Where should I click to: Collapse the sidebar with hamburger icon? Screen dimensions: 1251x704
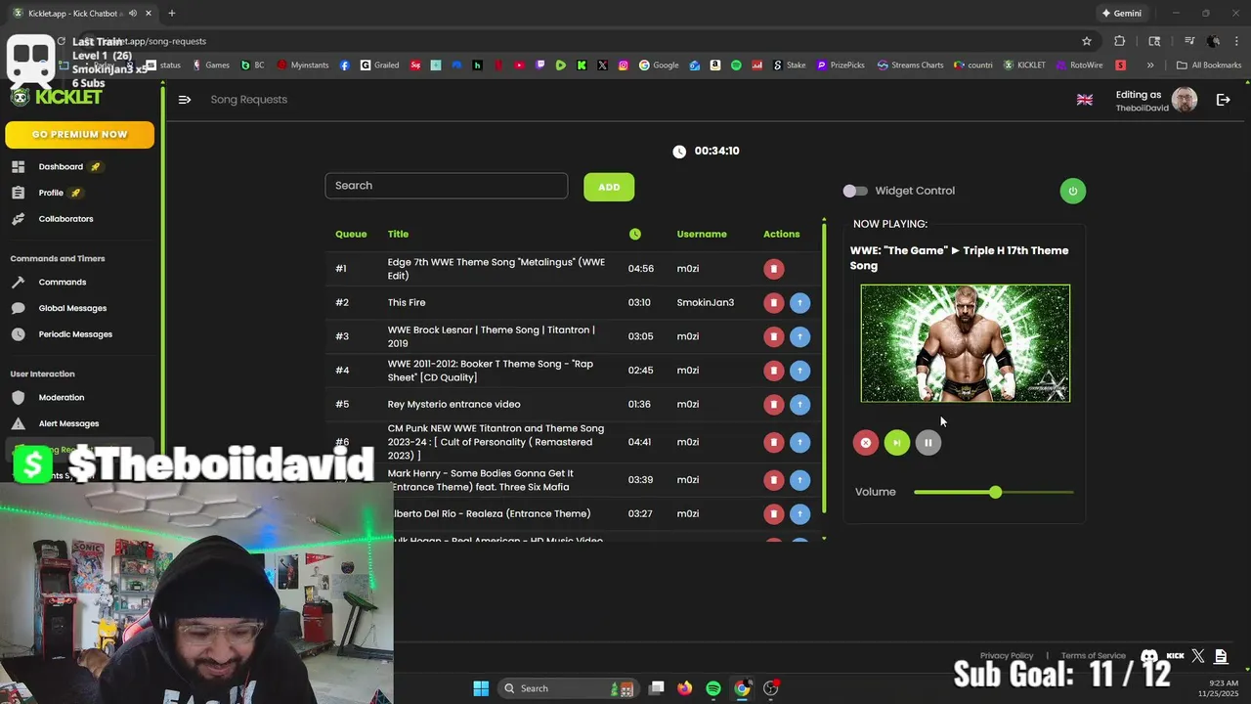coord(185,100)
